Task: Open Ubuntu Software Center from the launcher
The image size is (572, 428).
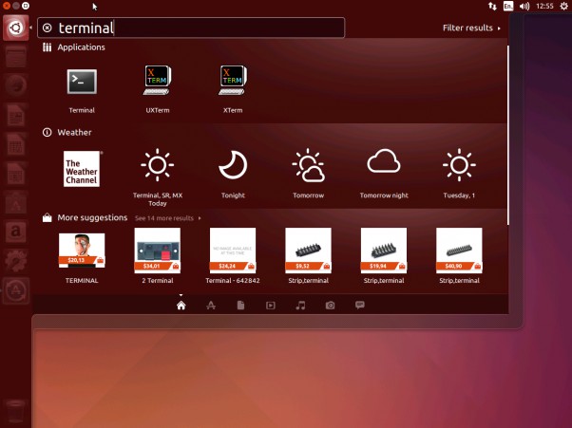Action: [x=16, y=202]
